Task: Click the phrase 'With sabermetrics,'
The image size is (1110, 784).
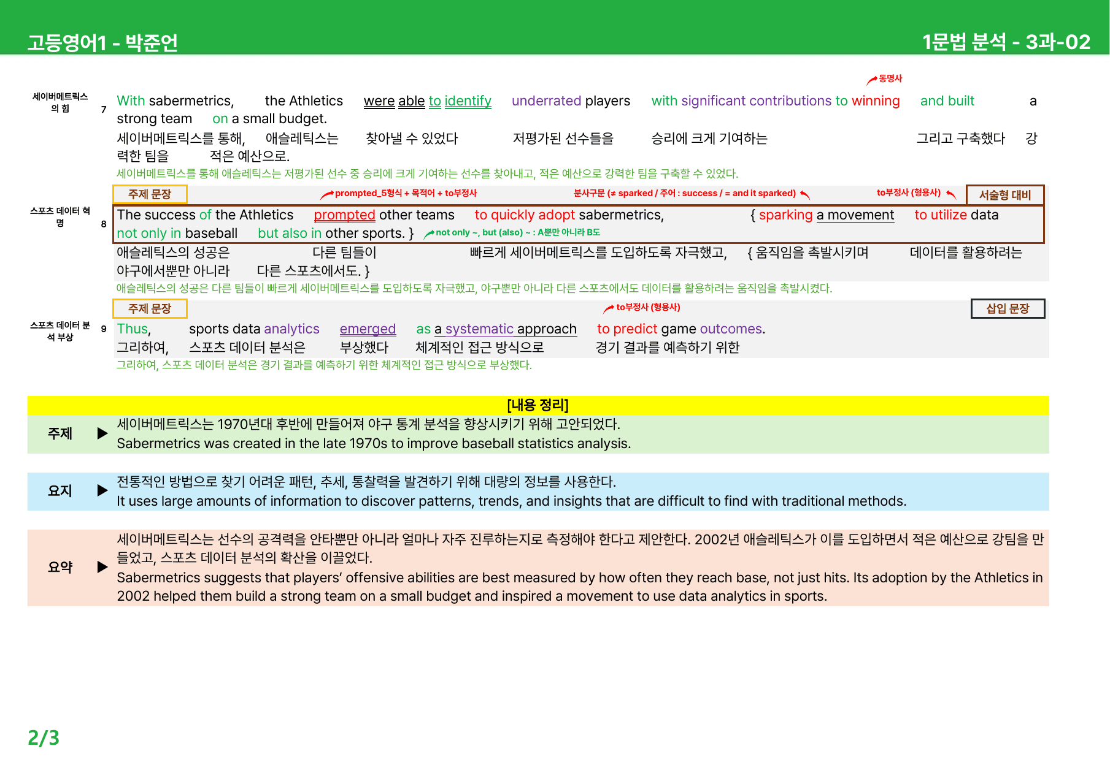Action: click(x=175, y=101)
